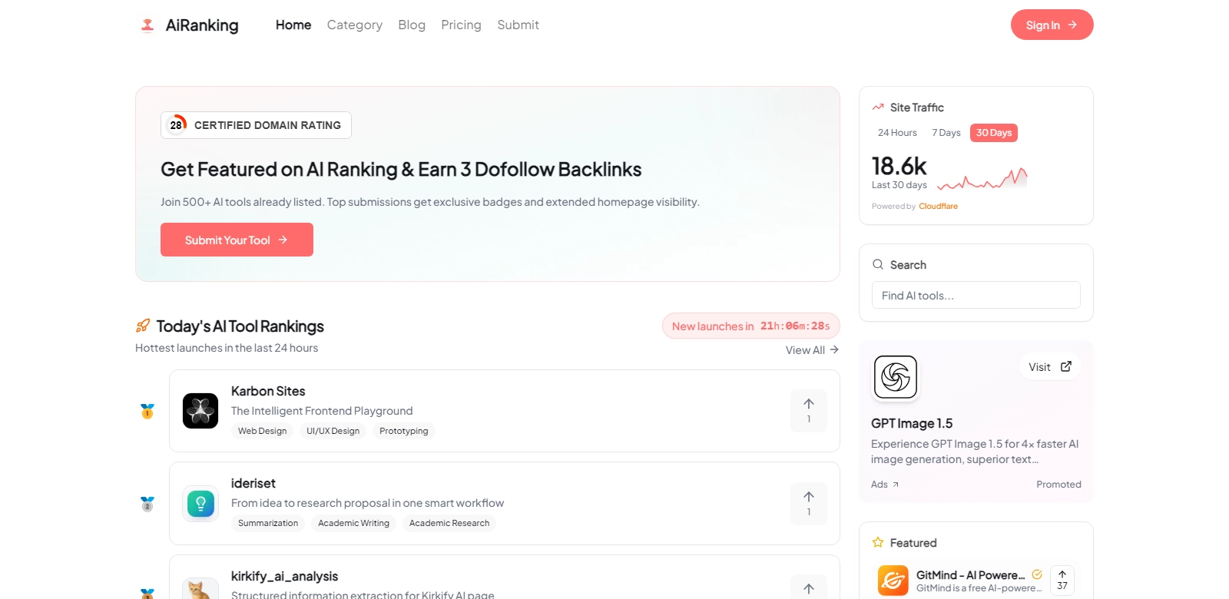Upvote Karbon Sites with arrow button
1229x599 pixels.
(x=808, y=411)
